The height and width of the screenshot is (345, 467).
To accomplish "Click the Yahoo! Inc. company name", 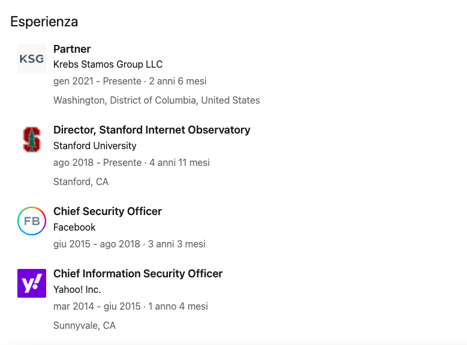I will coord(77,290).
